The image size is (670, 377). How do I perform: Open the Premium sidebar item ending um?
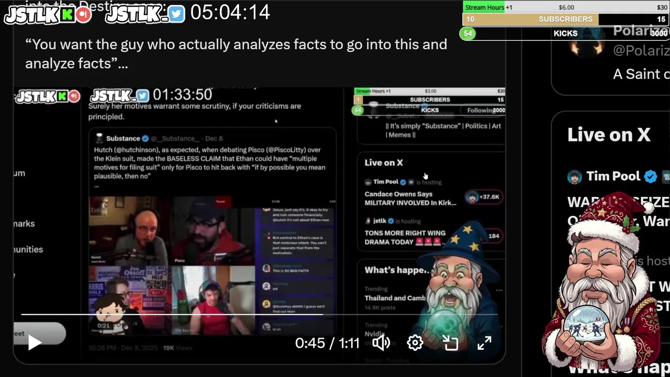point(19,173)
